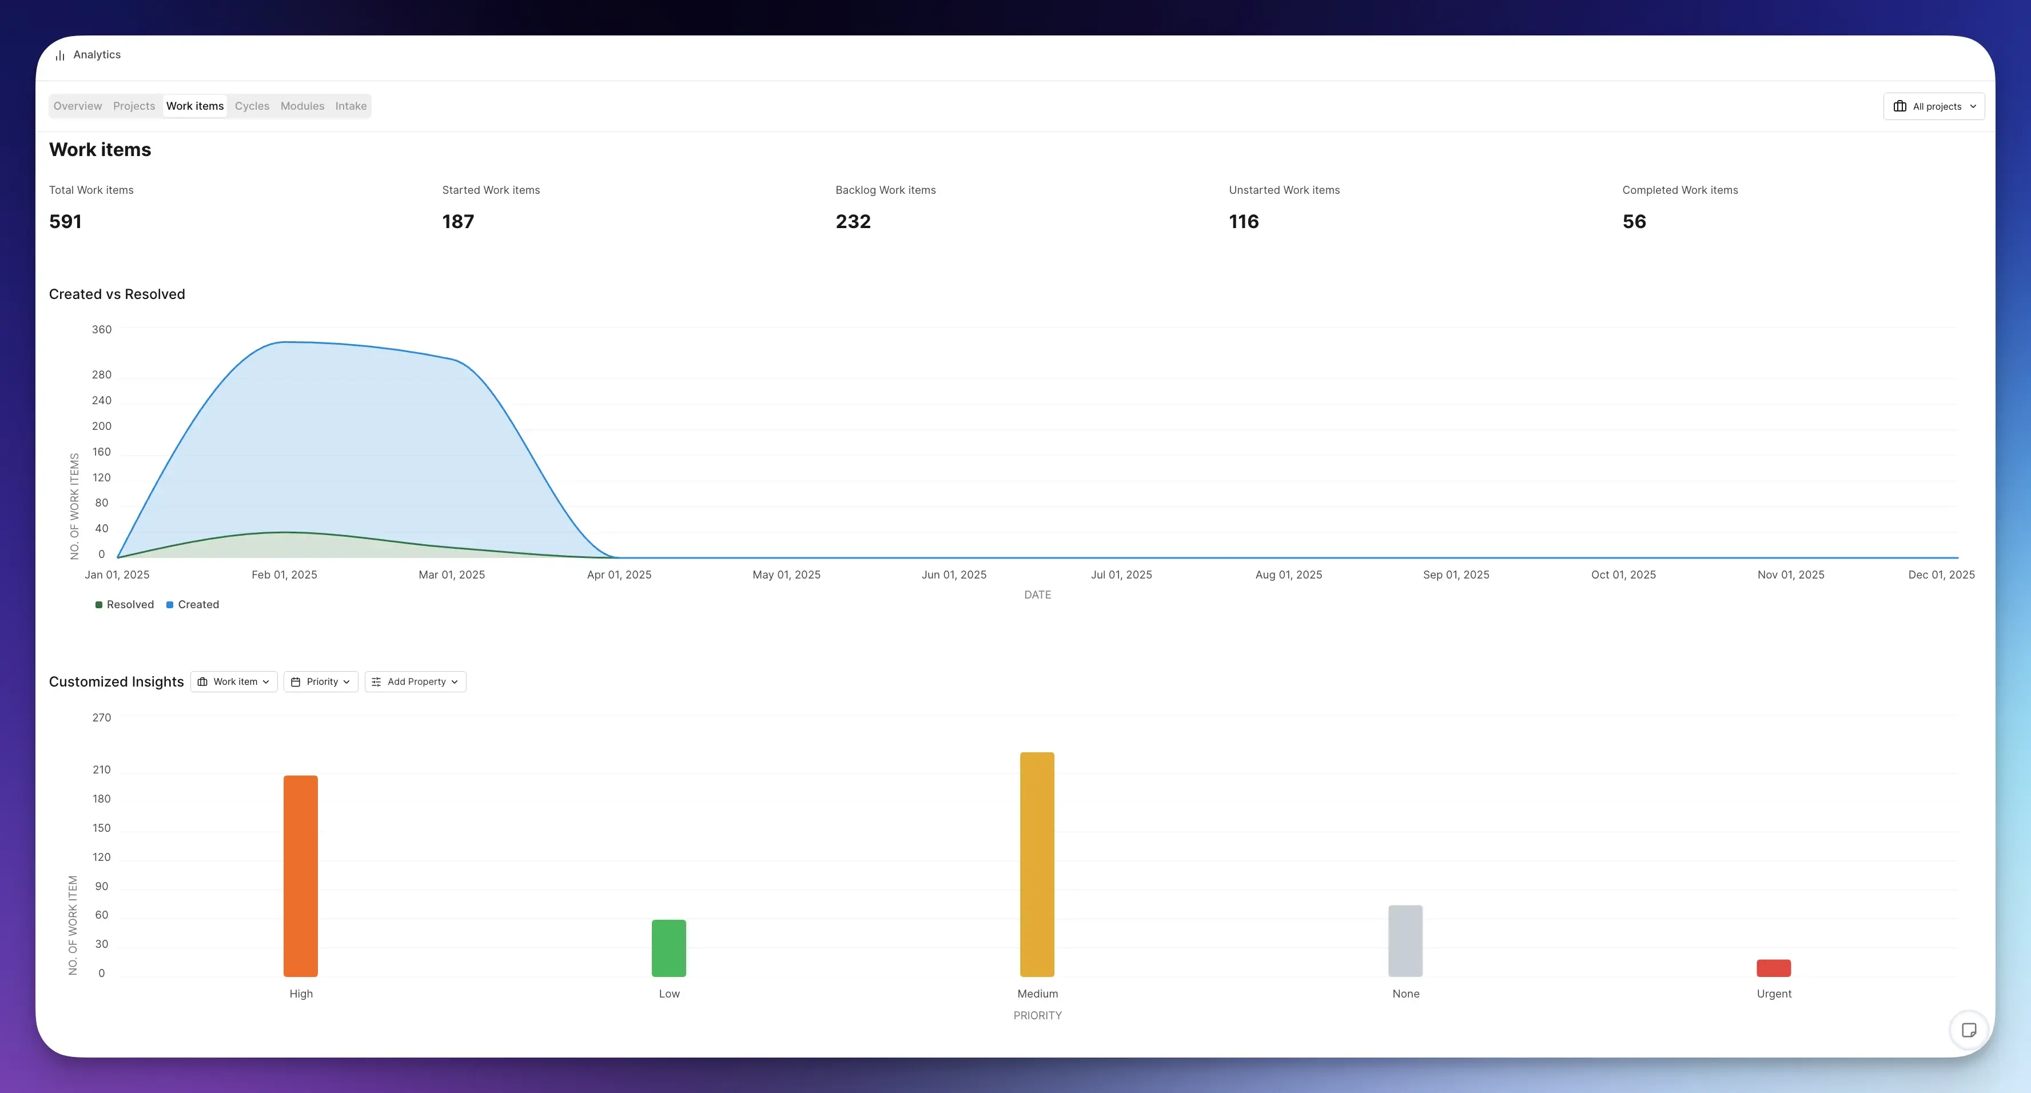
Task: Click the briefcase icon on the Work item filter
Action: (202, 681)
